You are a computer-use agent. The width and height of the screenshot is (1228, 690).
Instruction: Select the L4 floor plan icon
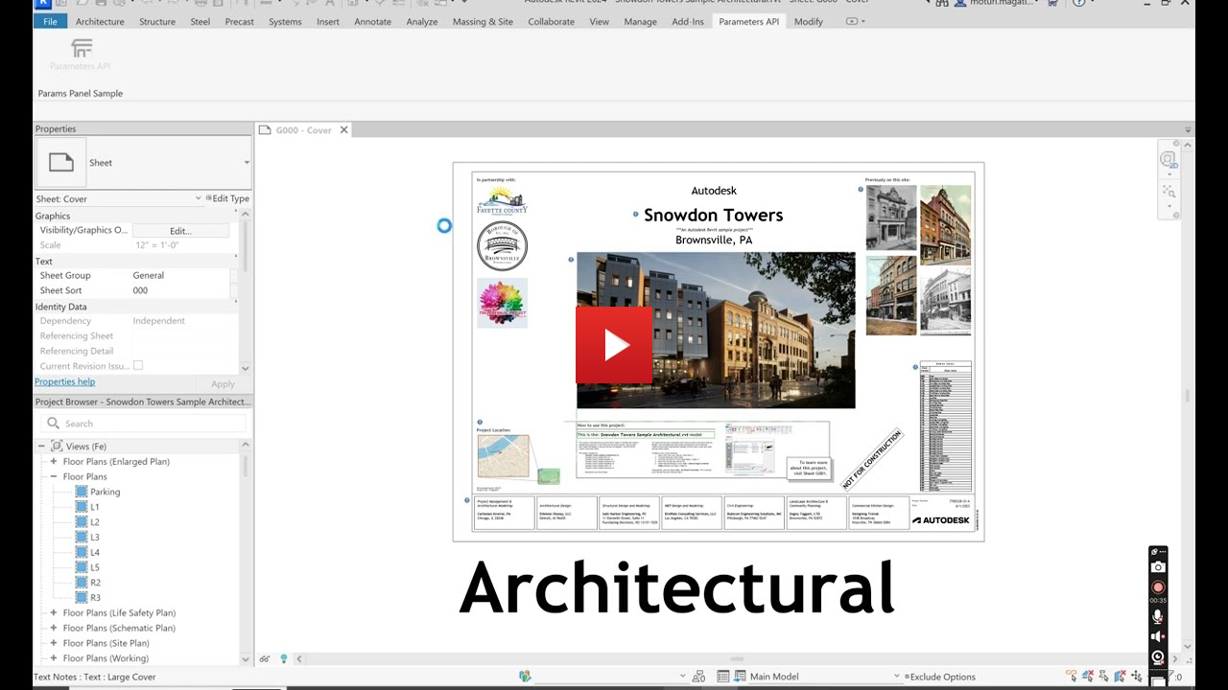click(x=82, y=552)
